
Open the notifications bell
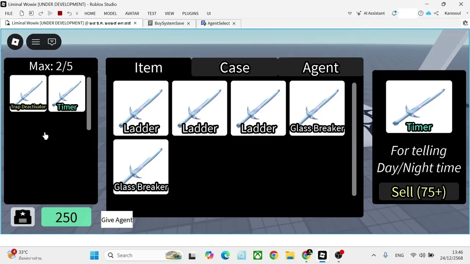point(394,13)
